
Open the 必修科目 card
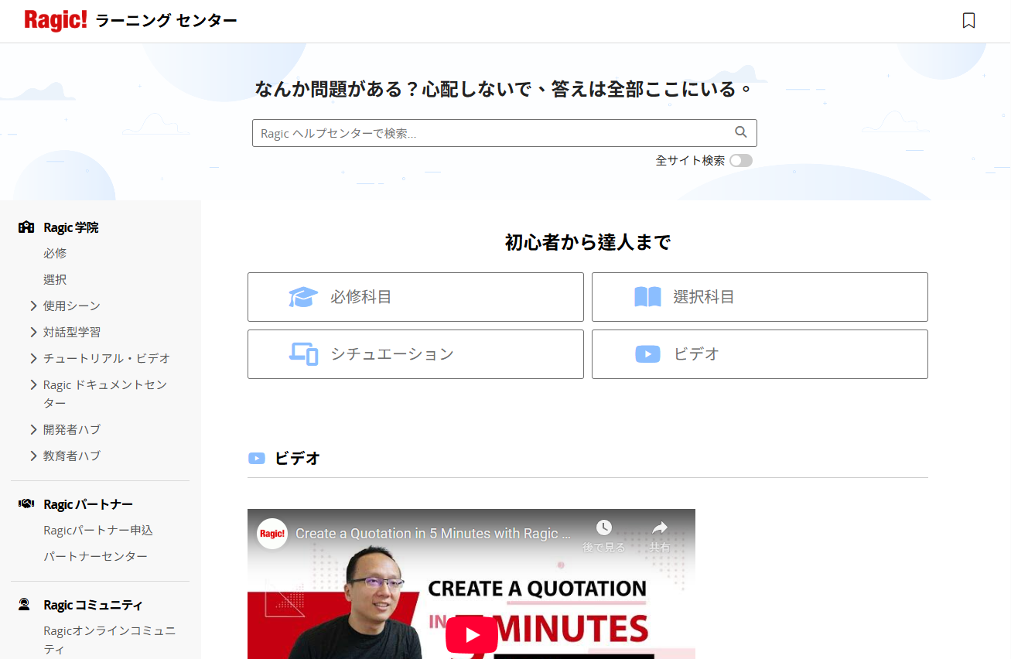415,297
